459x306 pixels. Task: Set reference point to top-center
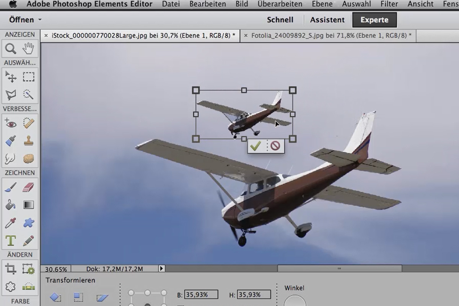point(147,293)
